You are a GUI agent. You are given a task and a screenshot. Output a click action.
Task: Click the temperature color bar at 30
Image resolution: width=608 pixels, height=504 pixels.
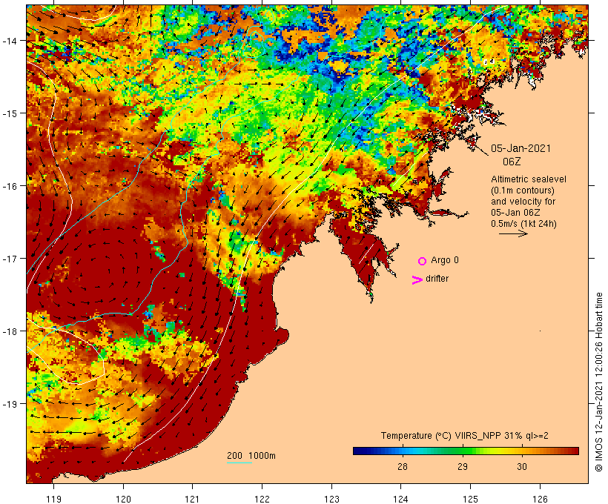pyautogui.click(x=522, y=451)
